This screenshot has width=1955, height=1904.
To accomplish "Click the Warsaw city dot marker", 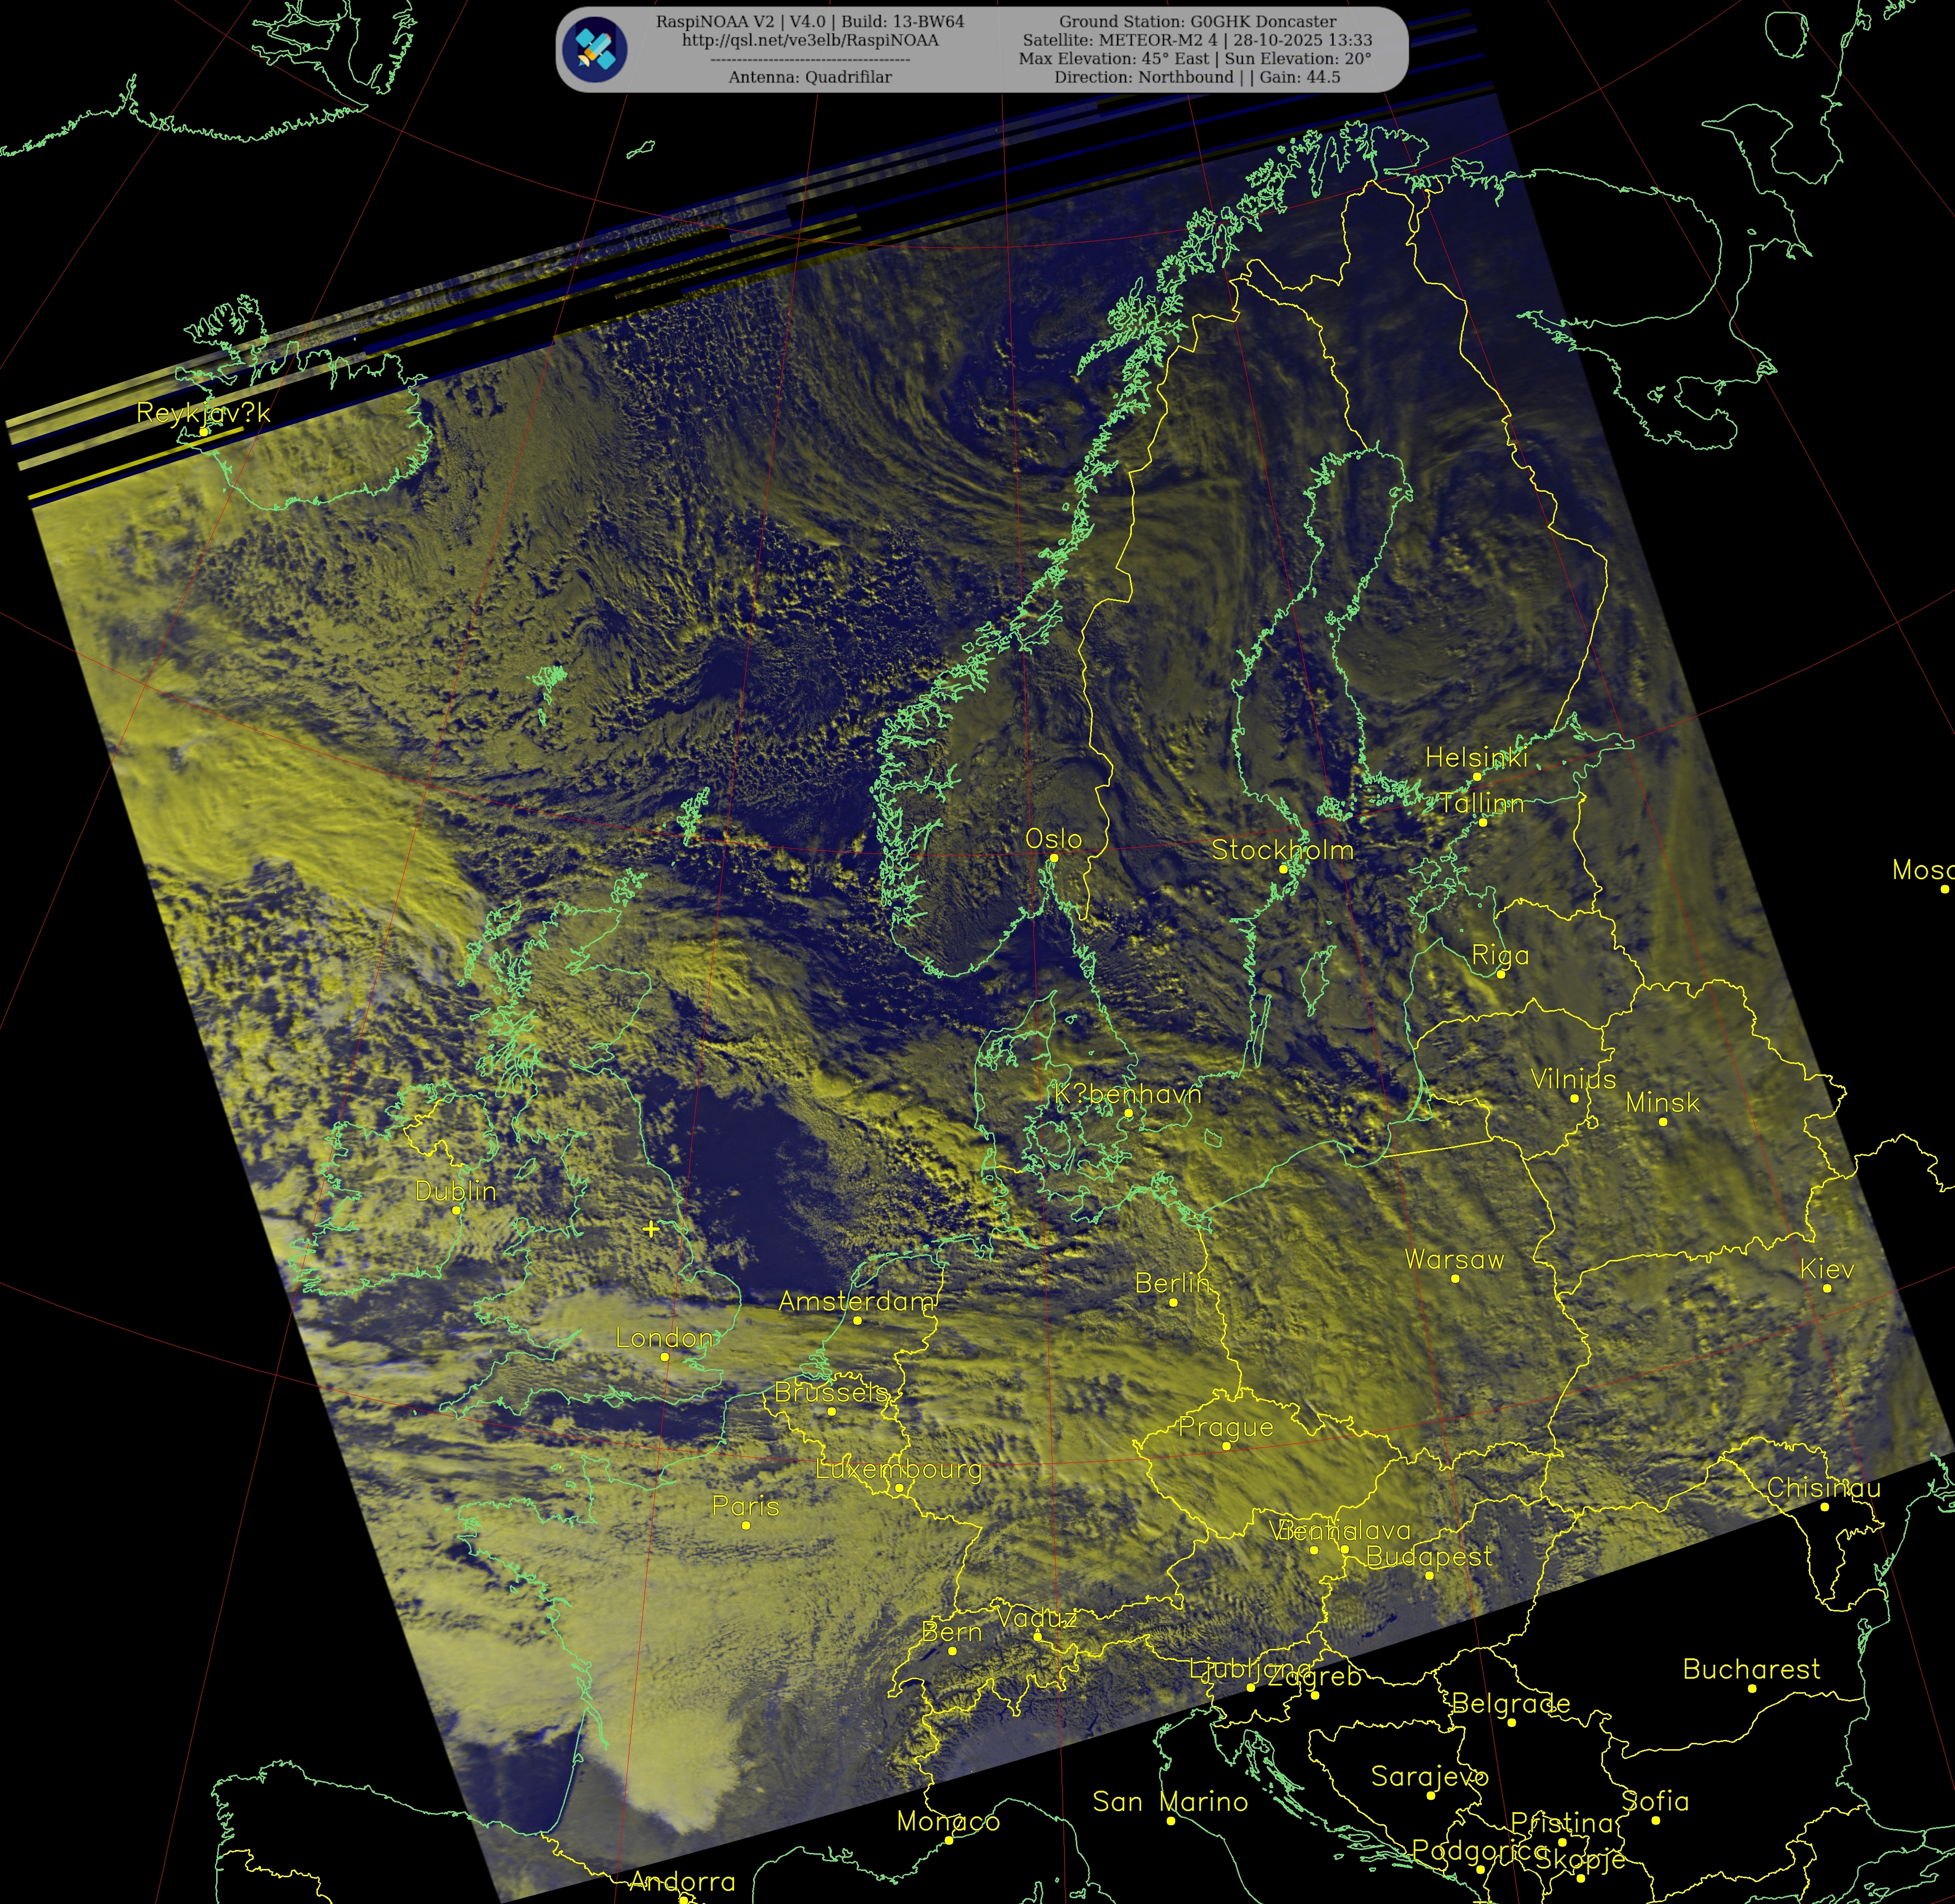I will pos(1455,1278).
